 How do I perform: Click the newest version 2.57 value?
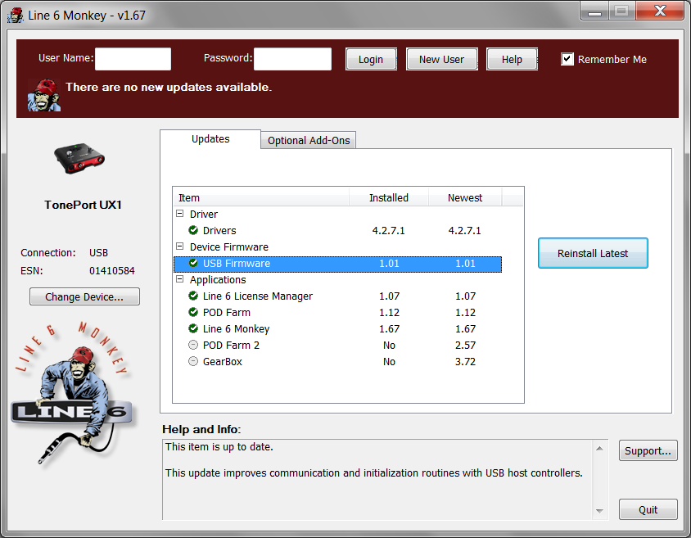pyautogui.click(x=465, y=345)
